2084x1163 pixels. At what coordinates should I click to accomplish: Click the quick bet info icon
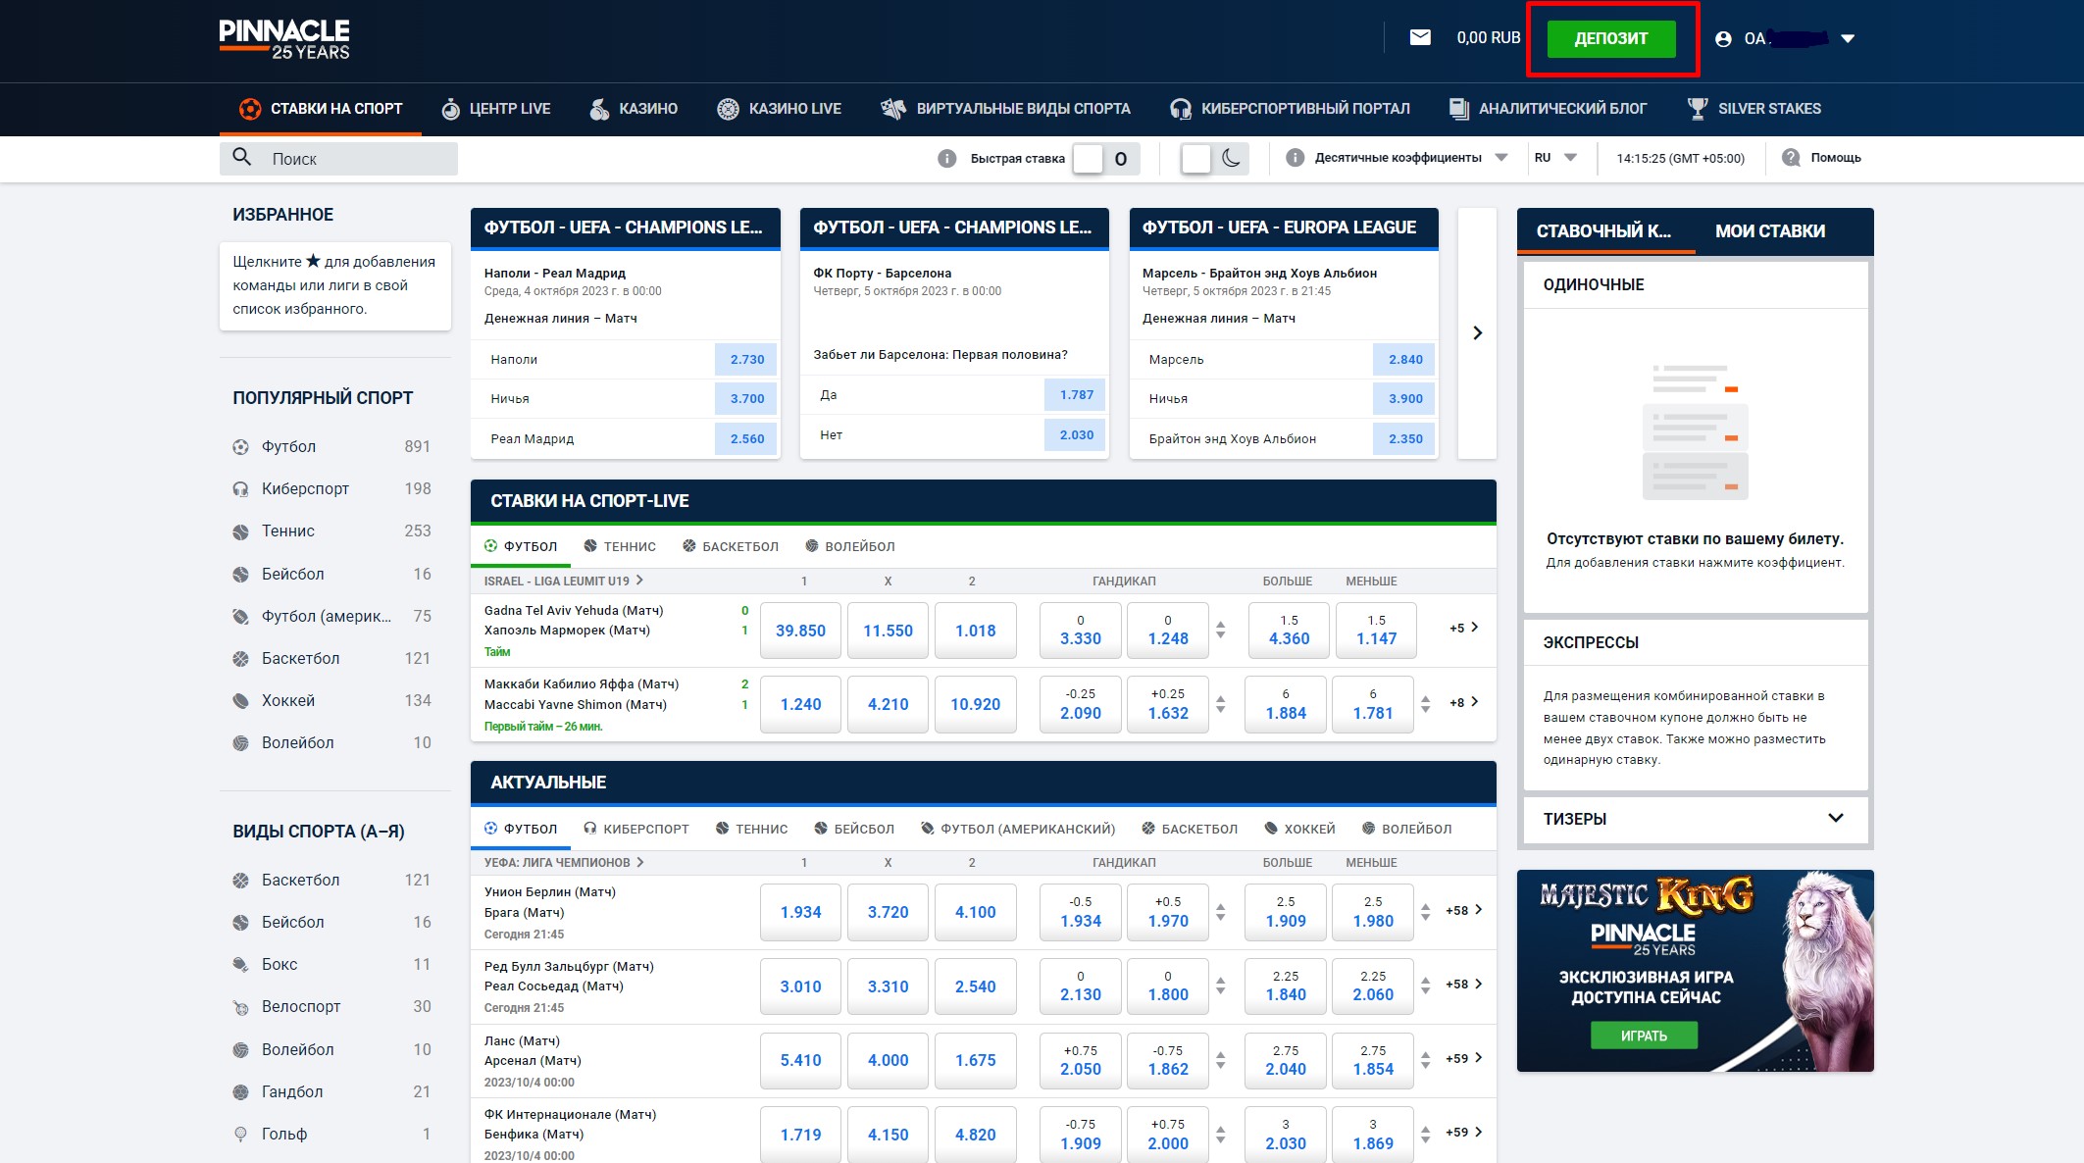(x=946, y=158)
